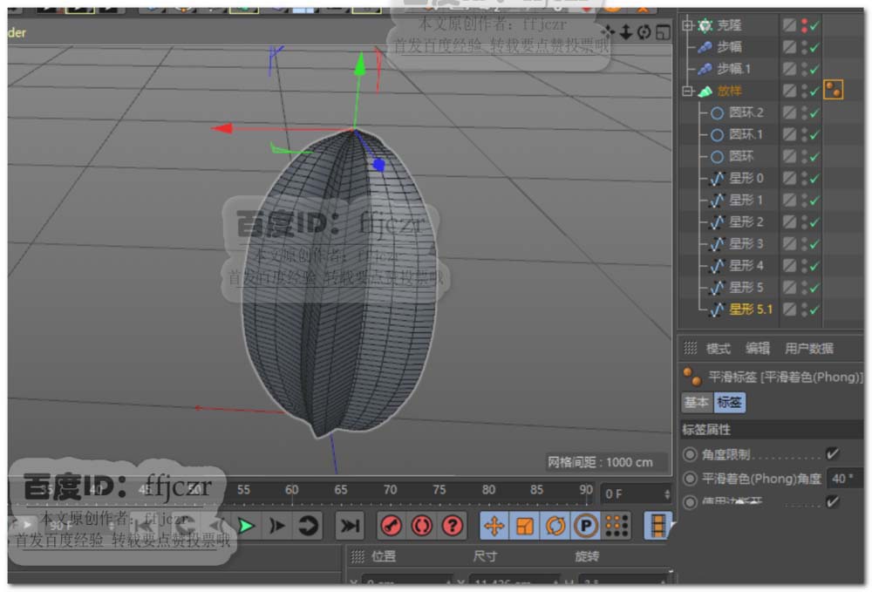Click the circle spline icon beside 圆环.2

point(717,112)
